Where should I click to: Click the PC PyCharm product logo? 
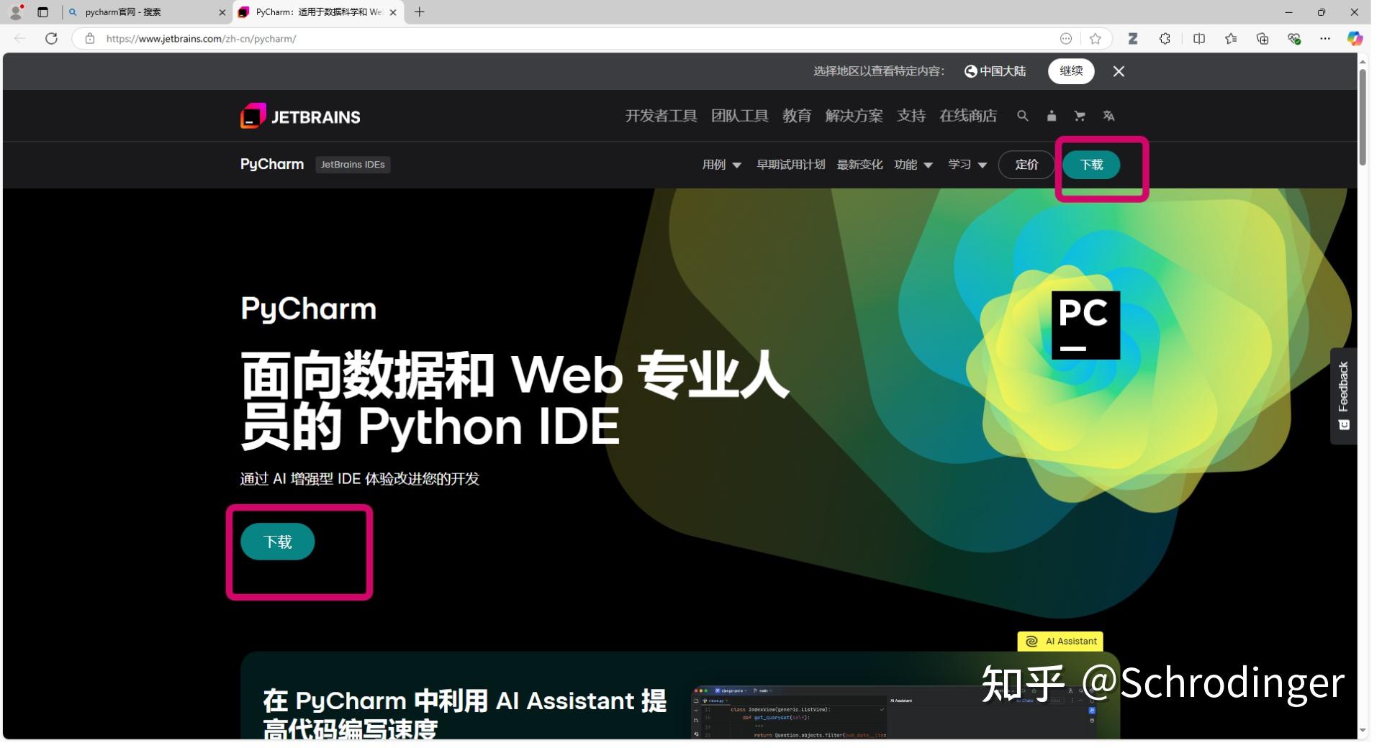pos(1085,324)
